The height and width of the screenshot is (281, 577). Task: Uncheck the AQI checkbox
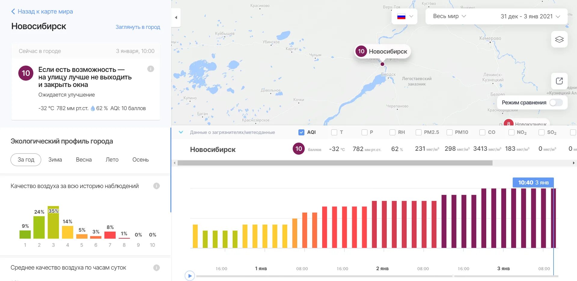click(301, 132)
